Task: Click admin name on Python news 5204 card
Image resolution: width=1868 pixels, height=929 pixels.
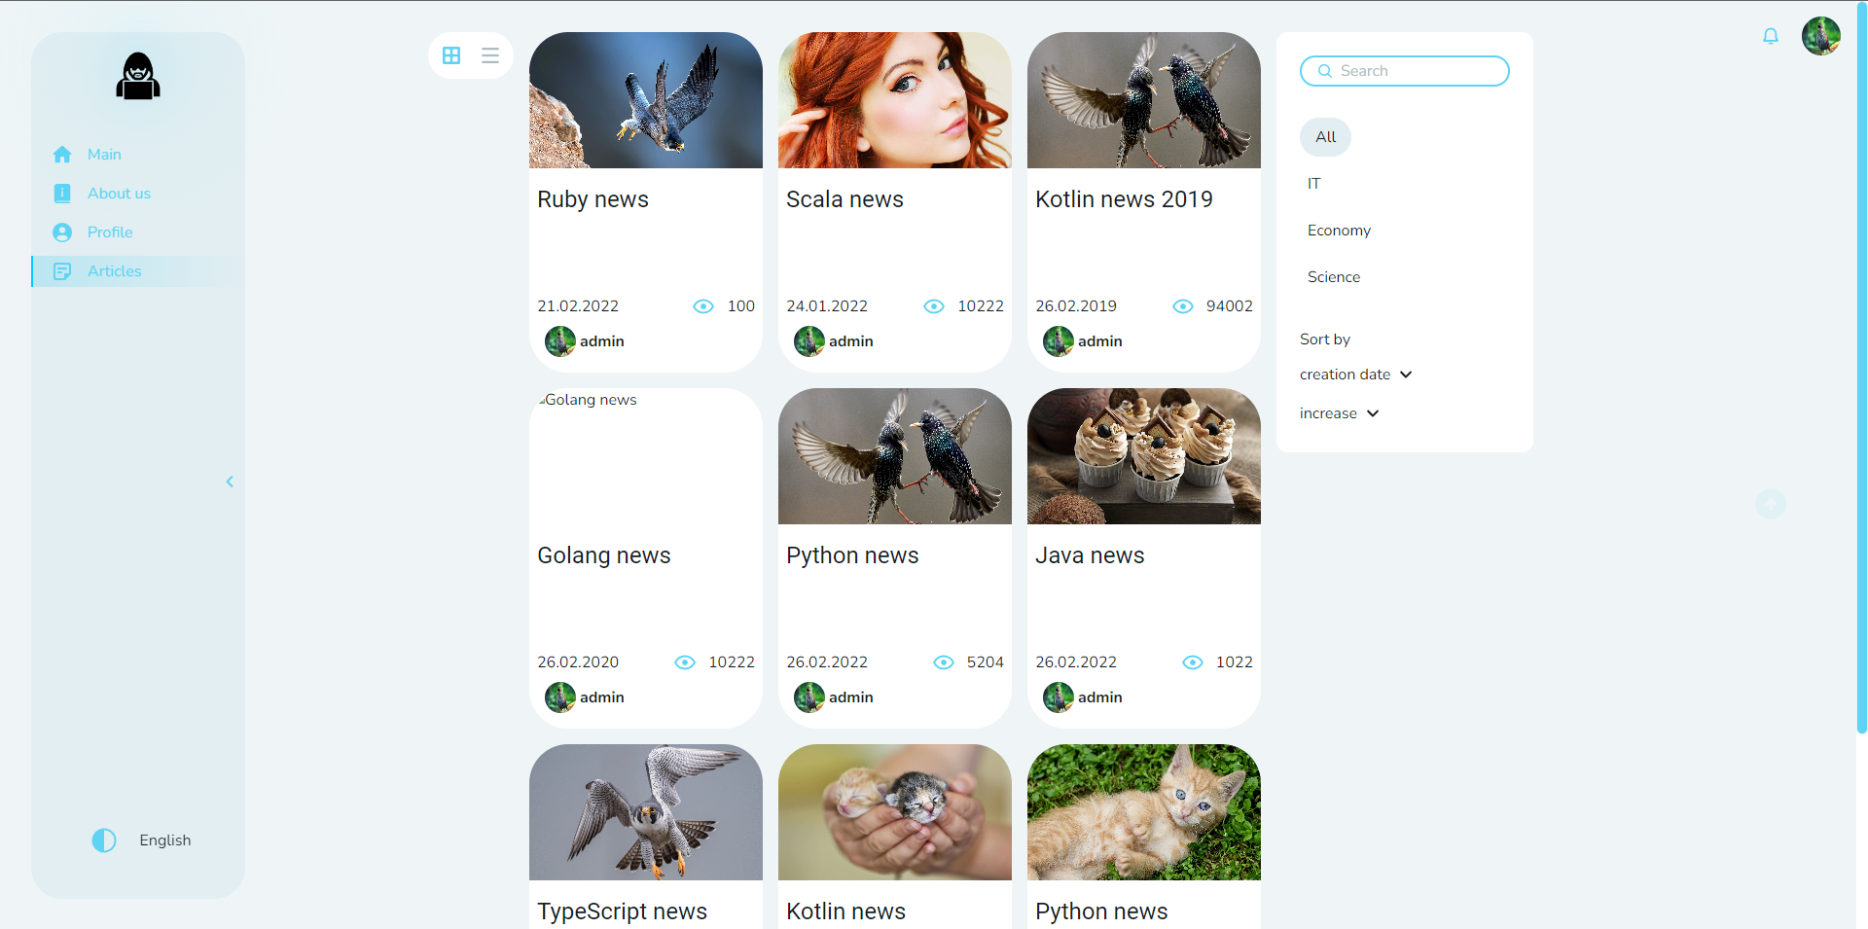Action: click(851, 697)
